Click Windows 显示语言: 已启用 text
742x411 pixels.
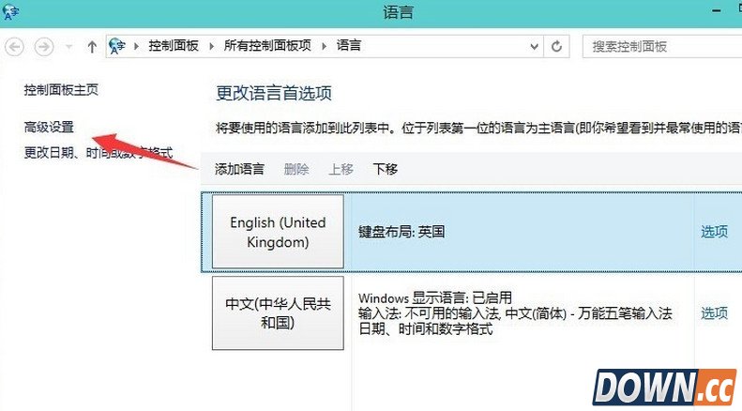tap(435, 297)
